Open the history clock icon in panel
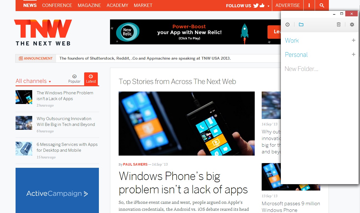This screenshot has height=213, width=360. tap(287, 25)
